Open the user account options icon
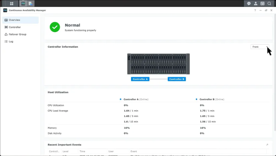Screen dimensions: 276x156 coord(256,3)
